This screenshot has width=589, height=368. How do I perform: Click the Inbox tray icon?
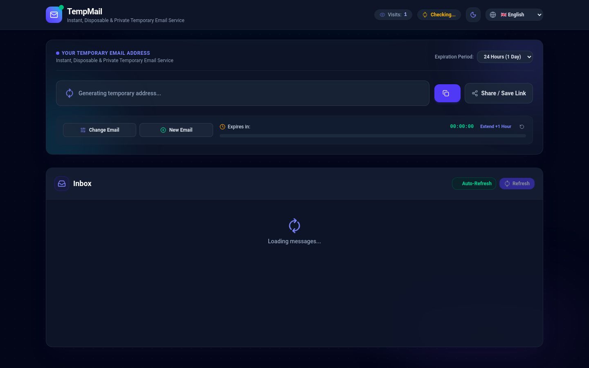pyautogui.click(x=62, y=184)
